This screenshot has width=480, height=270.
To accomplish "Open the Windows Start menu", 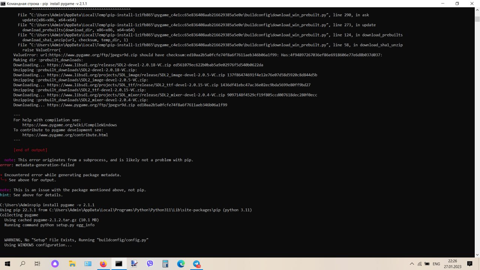I will [7, 264].
